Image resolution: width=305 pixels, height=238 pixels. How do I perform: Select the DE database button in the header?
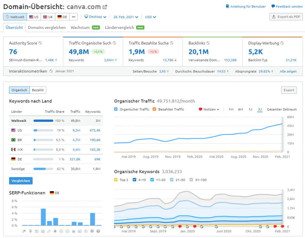tap(62, 17)
